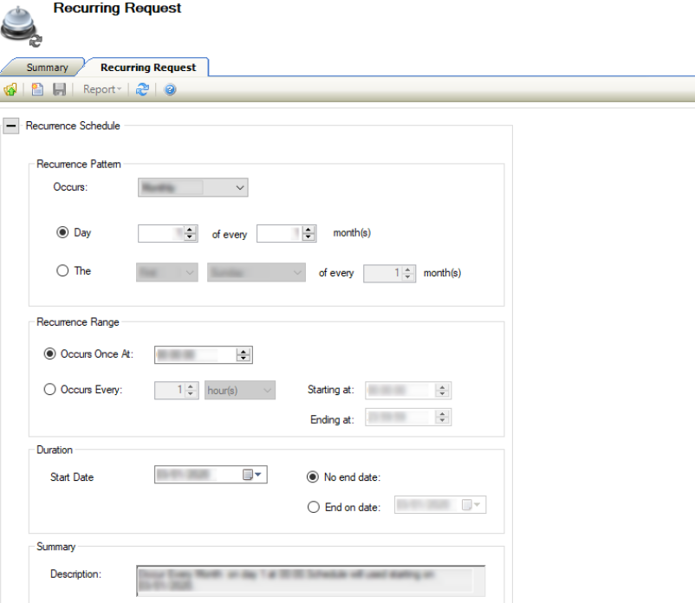Screen dimensions: 695x603
Task: Collapse the Recurrence Schedule section
Action: pos(11,126)
